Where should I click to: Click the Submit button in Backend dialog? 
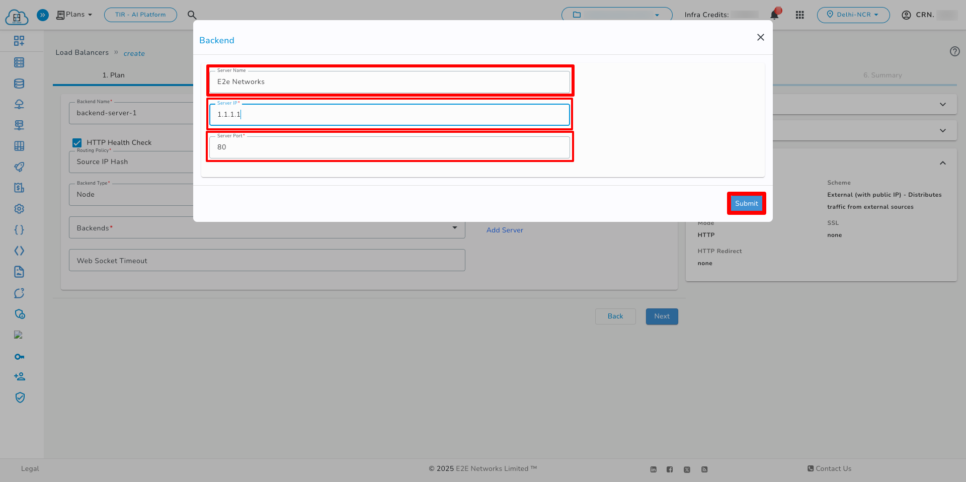tap(746, 203)
